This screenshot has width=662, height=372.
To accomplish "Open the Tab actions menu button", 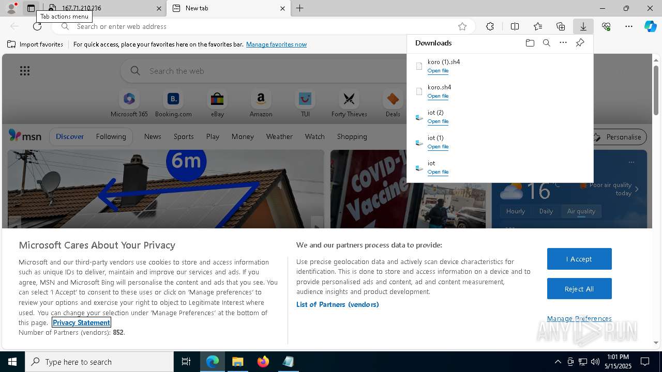I will (x=31, y=8).
